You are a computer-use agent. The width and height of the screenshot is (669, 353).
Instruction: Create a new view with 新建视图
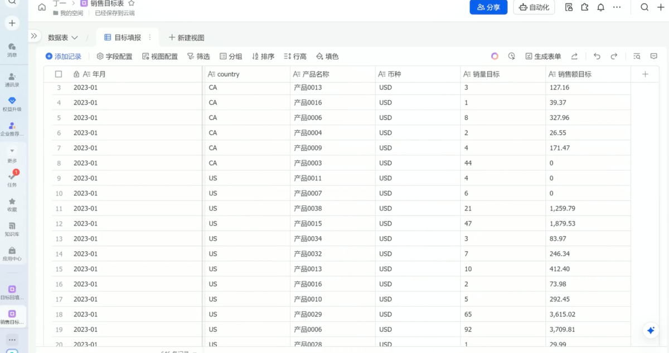click(x=186, y=37)
